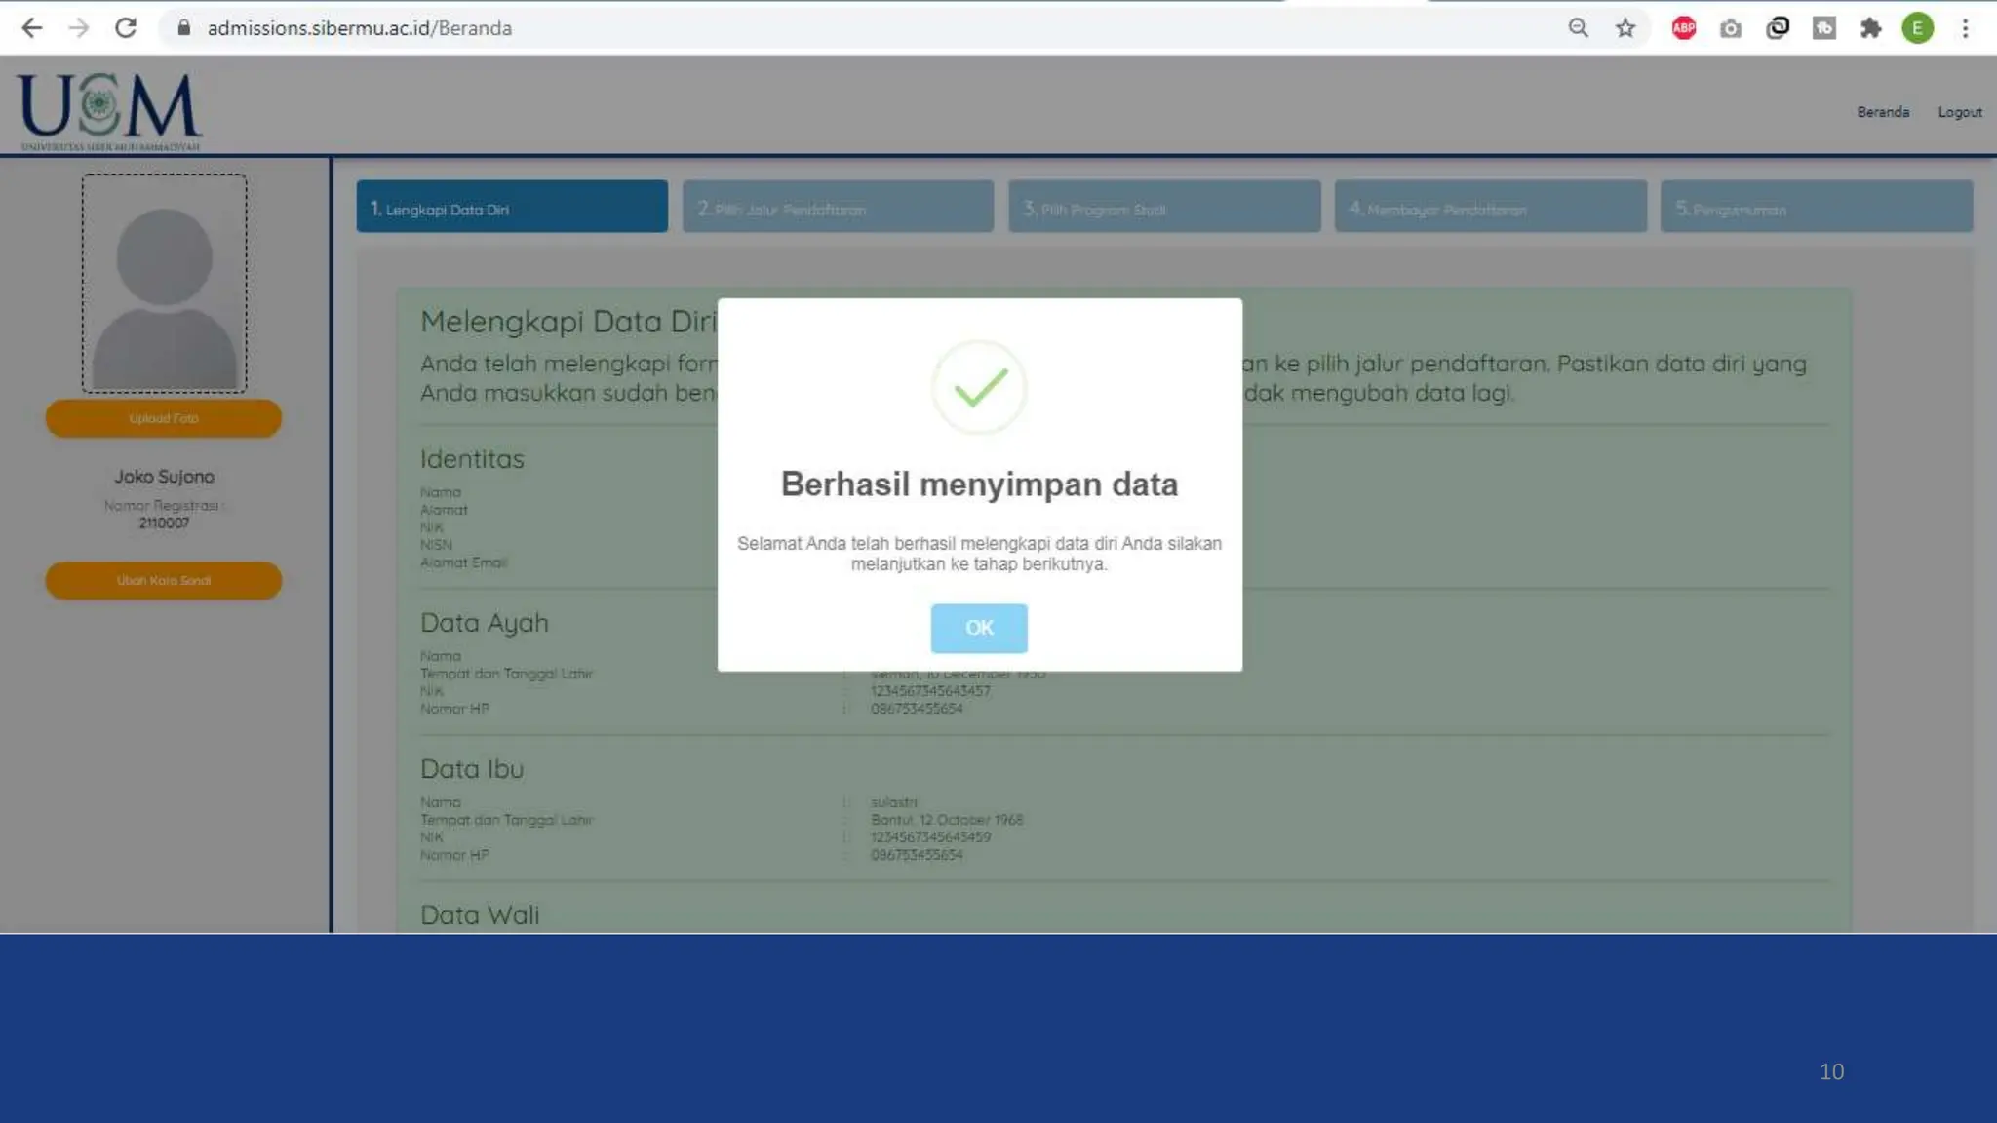This screenshot has width=1997, height=1123.
Task: Click the padlock site info icon
Action: coord(183,28)
